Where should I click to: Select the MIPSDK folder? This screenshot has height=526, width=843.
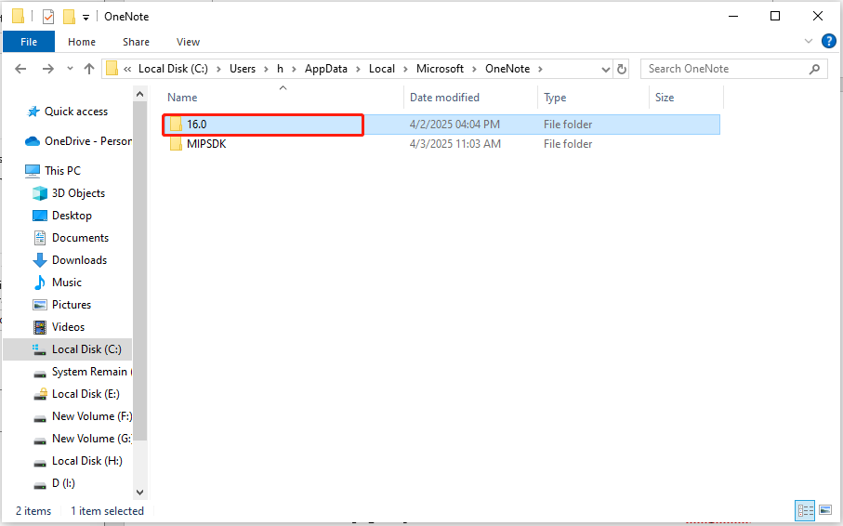point(441,144)
